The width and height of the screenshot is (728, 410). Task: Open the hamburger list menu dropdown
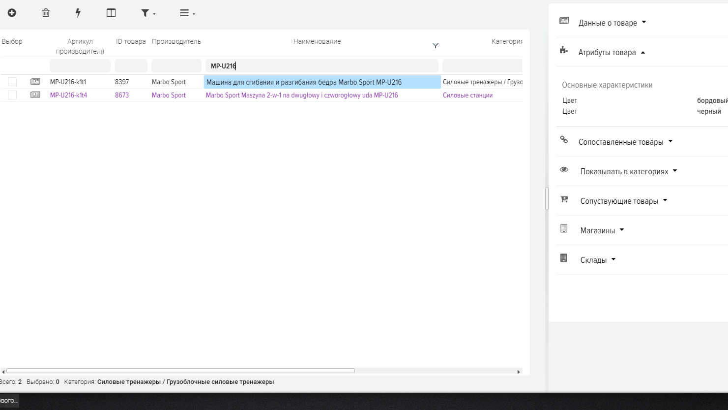click(187, 13)
